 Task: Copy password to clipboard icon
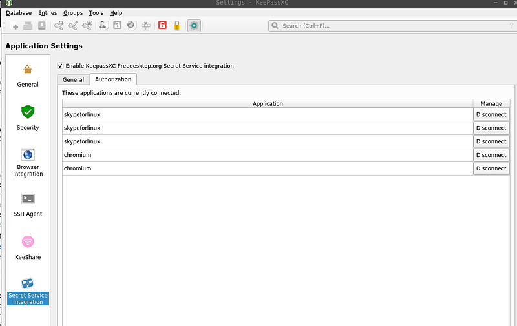pyautogui.click(x=118, y=26)
